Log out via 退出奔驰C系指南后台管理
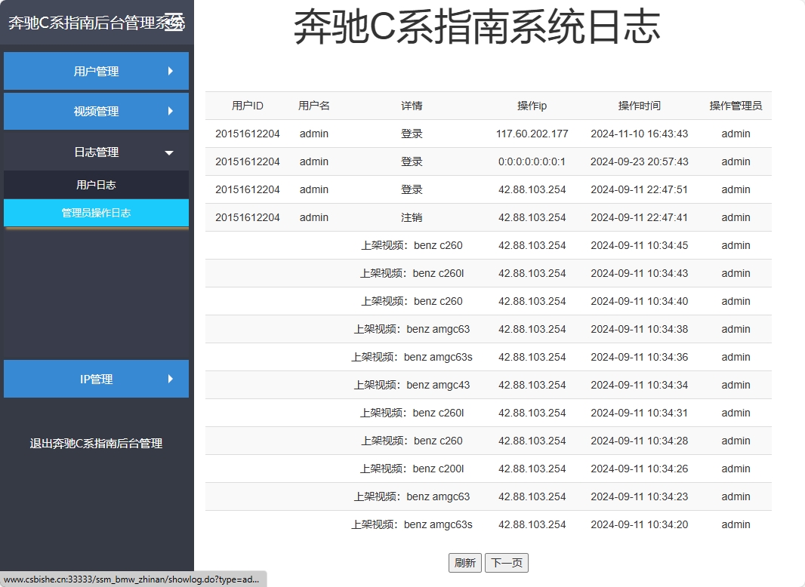 tap(96, 444)
